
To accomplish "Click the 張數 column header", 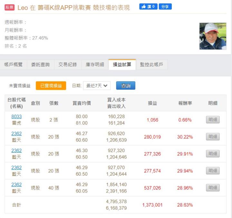I will coord(54,103).
